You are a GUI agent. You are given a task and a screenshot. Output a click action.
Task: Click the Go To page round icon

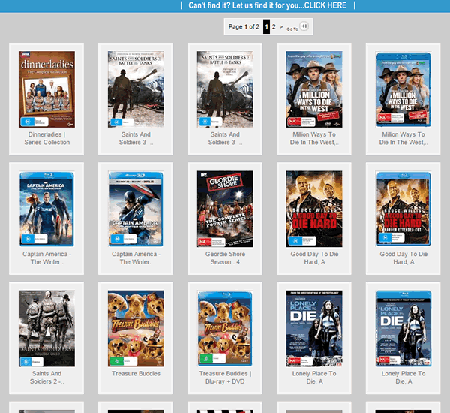coord(304,26)
